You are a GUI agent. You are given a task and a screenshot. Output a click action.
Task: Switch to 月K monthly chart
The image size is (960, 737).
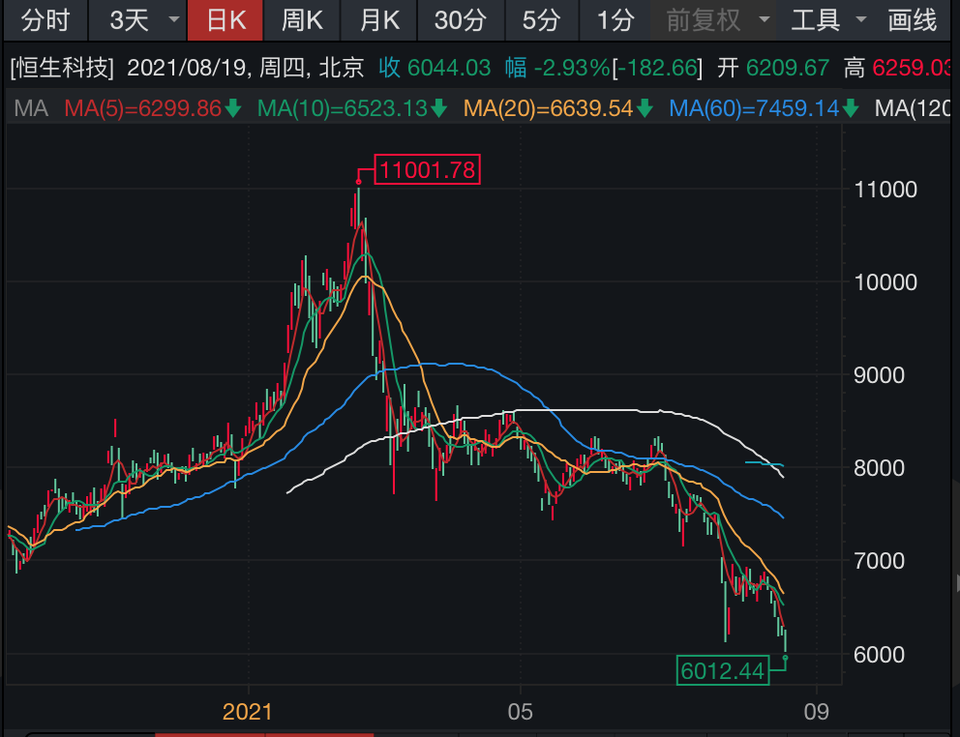coord(379,20)
